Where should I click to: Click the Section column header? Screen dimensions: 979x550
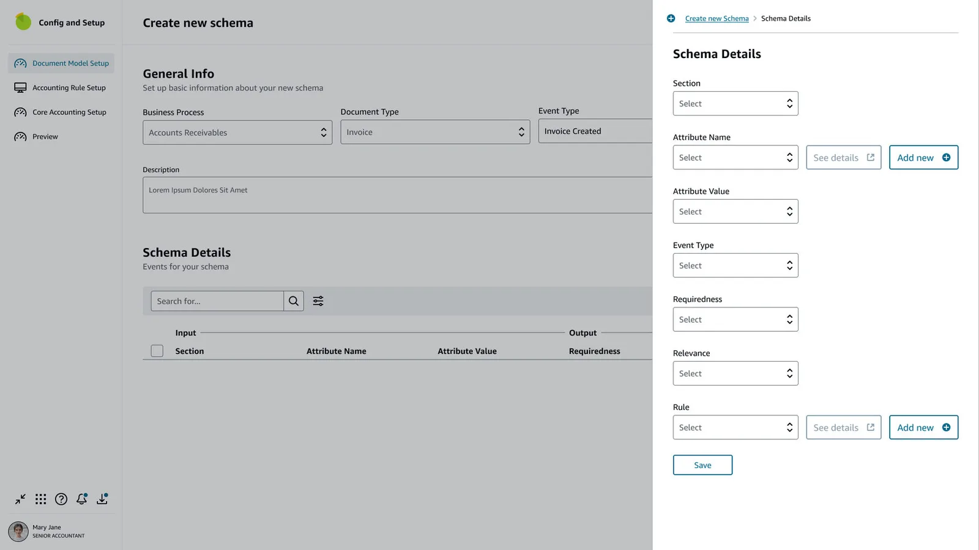coord(190,351)
